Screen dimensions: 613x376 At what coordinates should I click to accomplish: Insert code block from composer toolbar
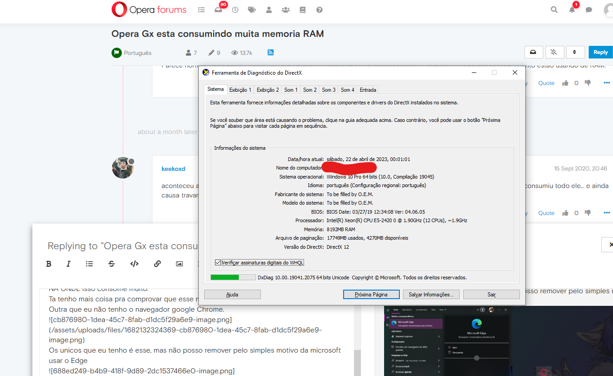click(134, 264)
